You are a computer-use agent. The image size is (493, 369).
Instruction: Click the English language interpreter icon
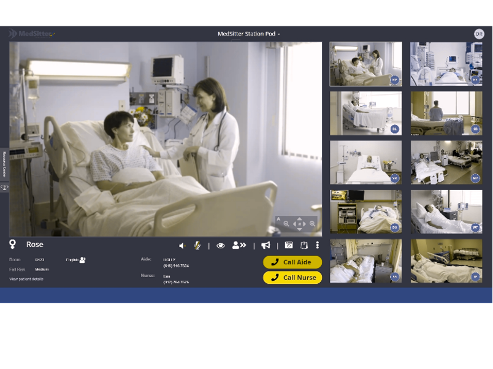[x=82, y=260]
